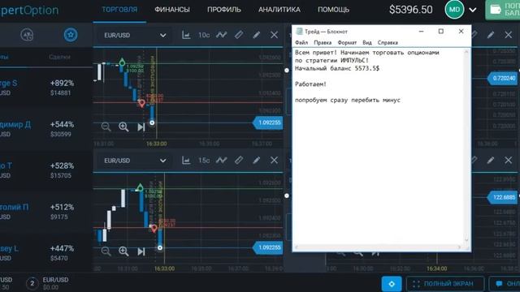Click the 0.720240 price tag on right chart
The width and height of the screenshot is (520, 292).
[x=502, y=79]
